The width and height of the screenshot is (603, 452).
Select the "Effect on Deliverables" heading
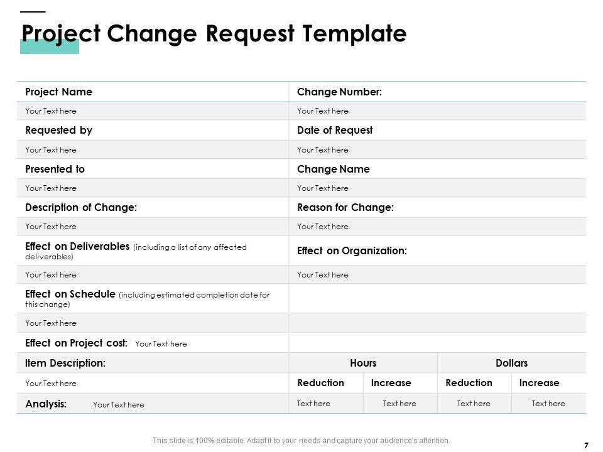[78, 247]
